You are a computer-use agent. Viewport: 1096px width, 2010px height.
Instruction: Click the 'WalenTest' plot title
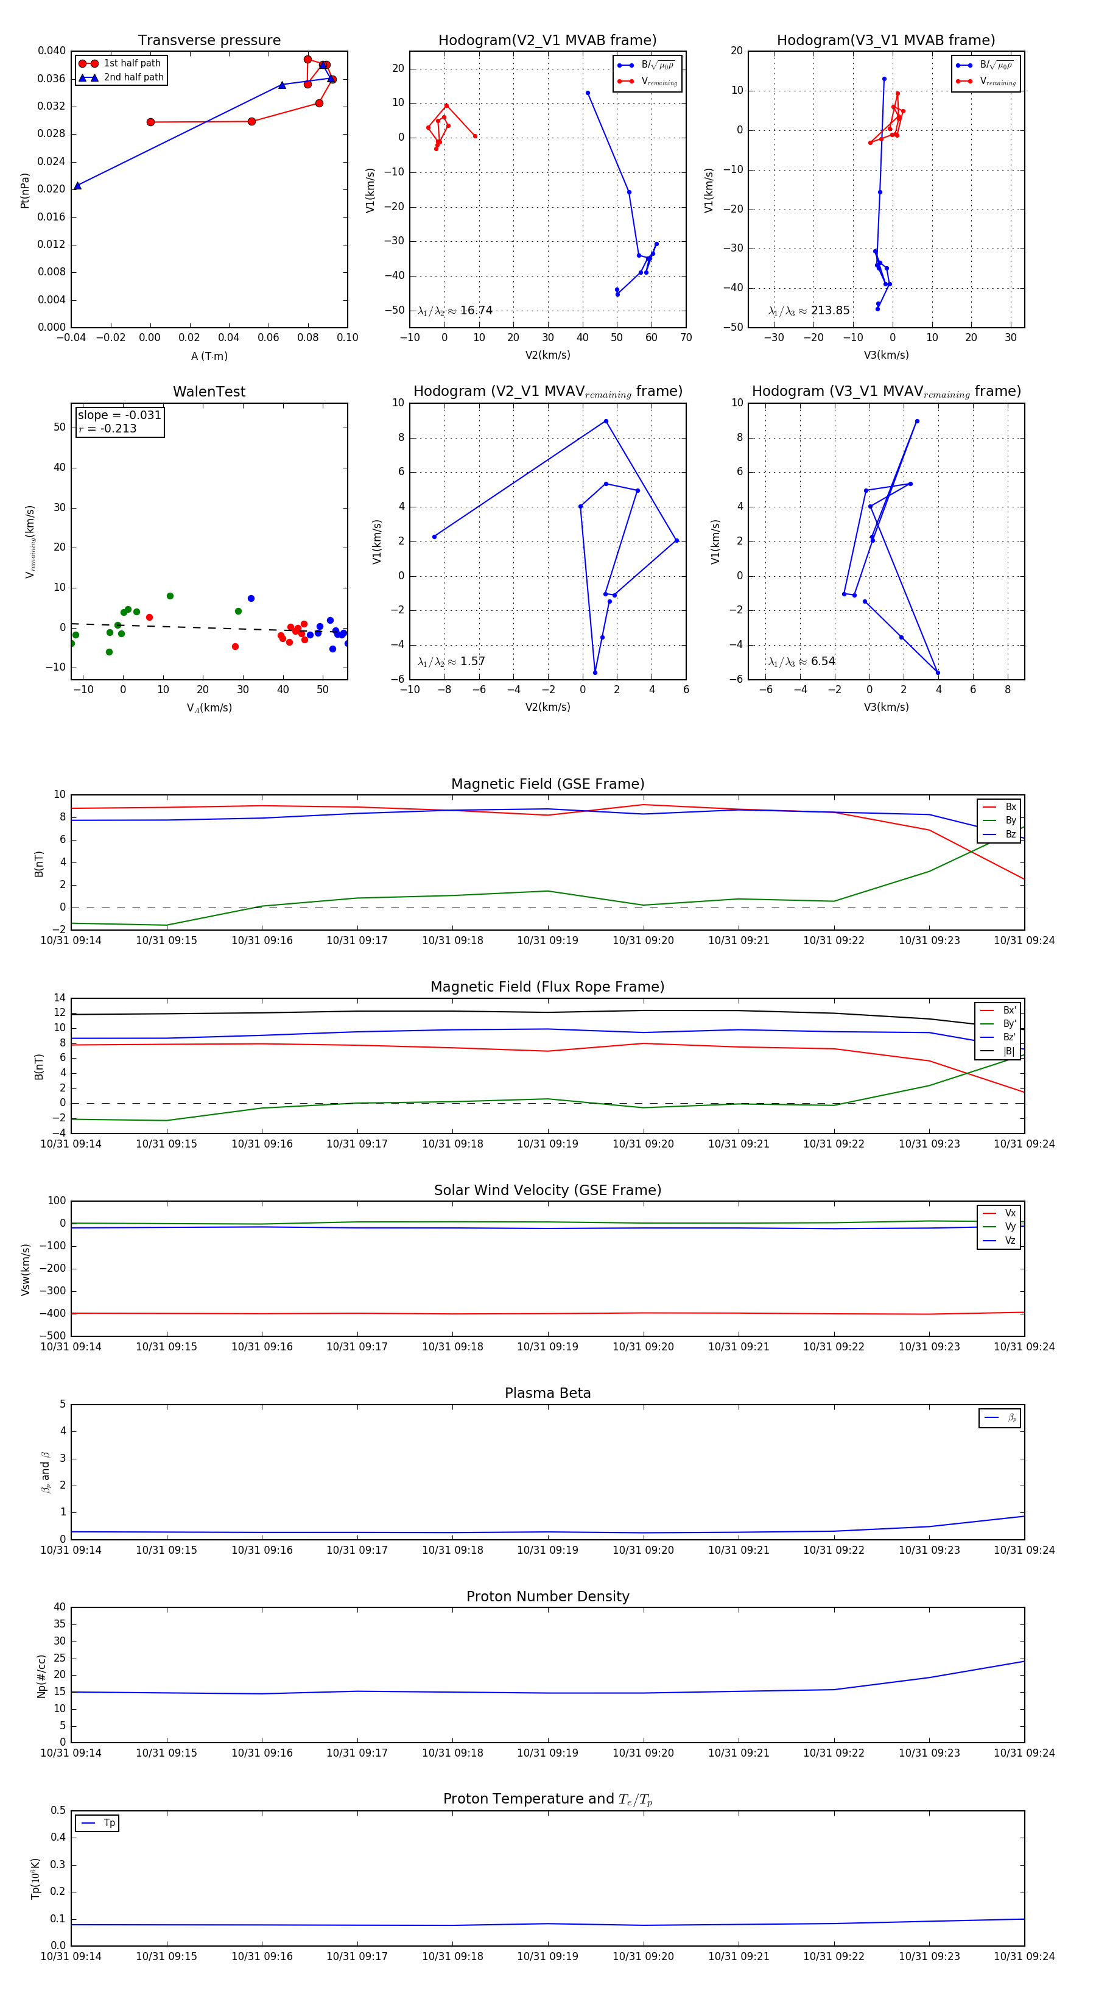(x=209, y=392)
